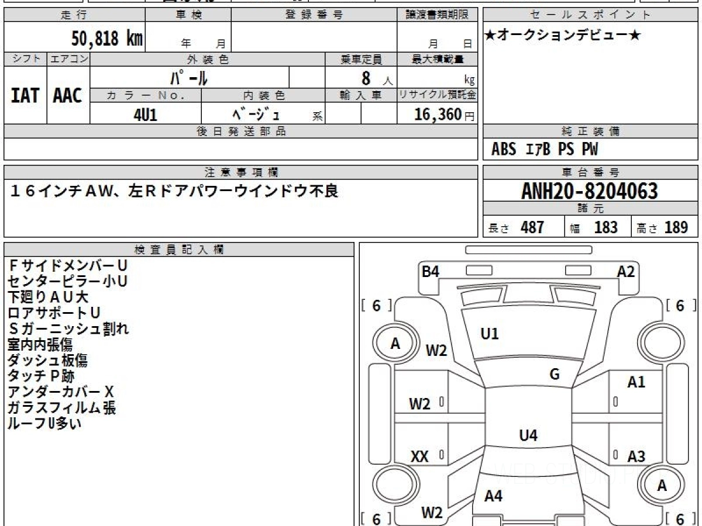702x526 pixels.
Task: Select inspector note ガラスフィルム張
Action: tap(62, 407)
